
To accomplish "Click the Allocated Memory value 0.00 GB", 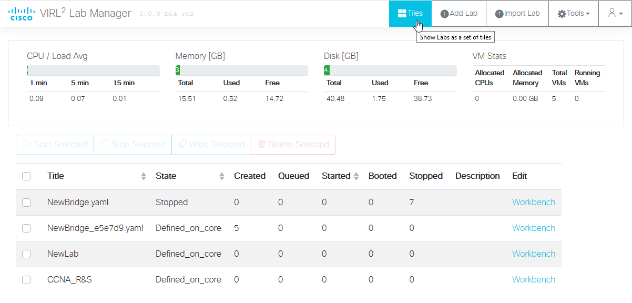I will (526, 98).
